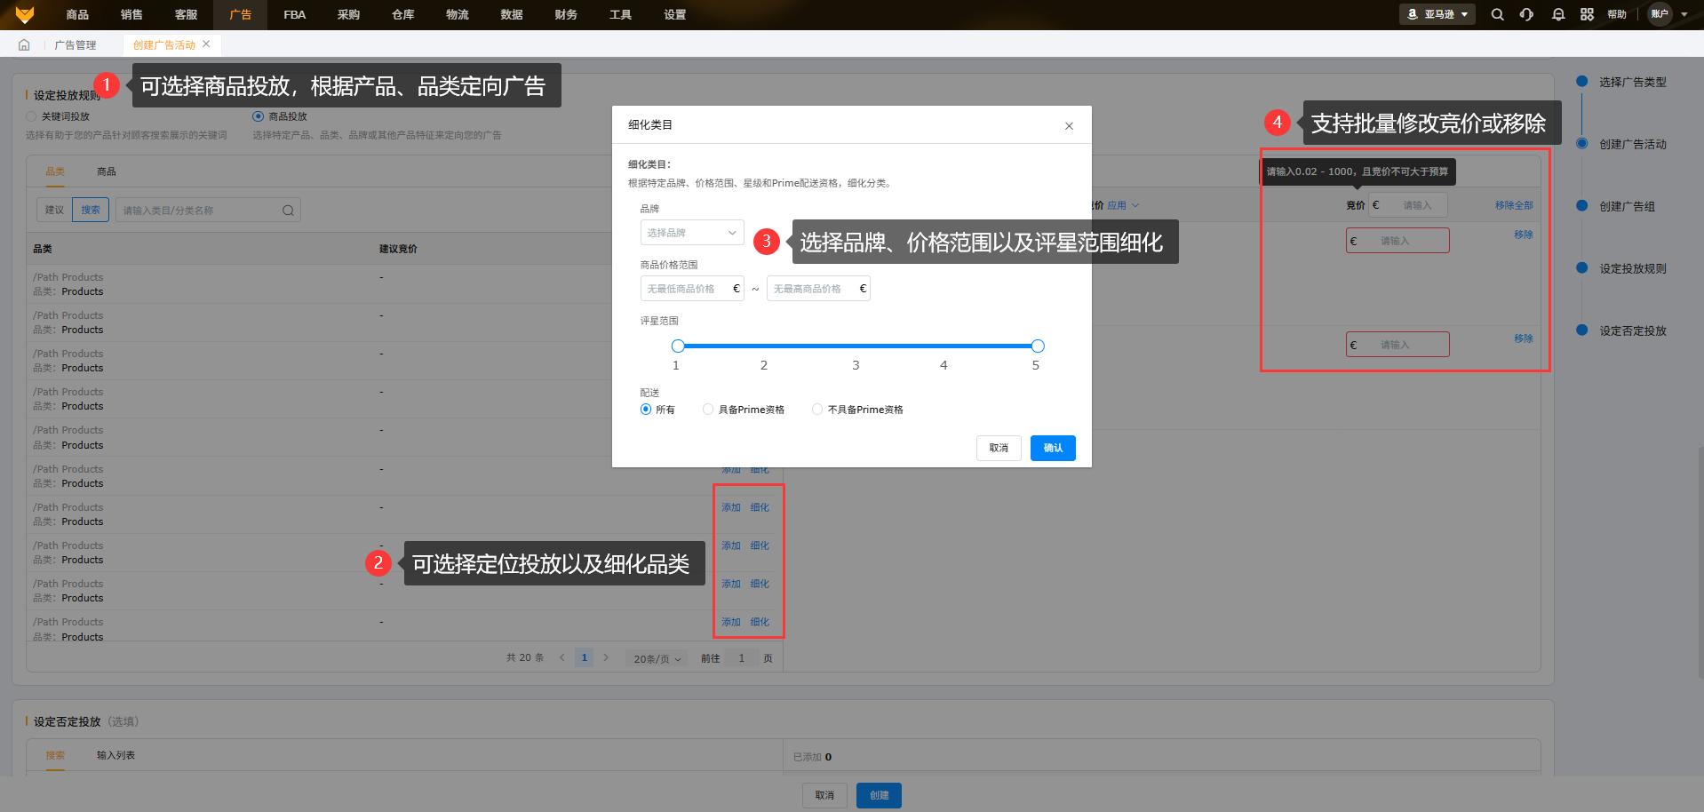The width and height of the screenshot is (1704, 812).
Task: Open the 选择品牌 brand dropdown
Action: pos(691,233)
